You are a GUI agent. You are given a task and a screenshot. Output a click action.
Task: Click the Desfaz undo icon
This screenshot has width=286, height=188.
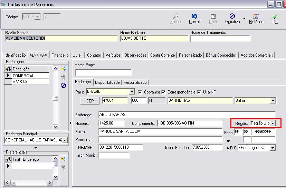pyautogui.click(x=194, y=16)
